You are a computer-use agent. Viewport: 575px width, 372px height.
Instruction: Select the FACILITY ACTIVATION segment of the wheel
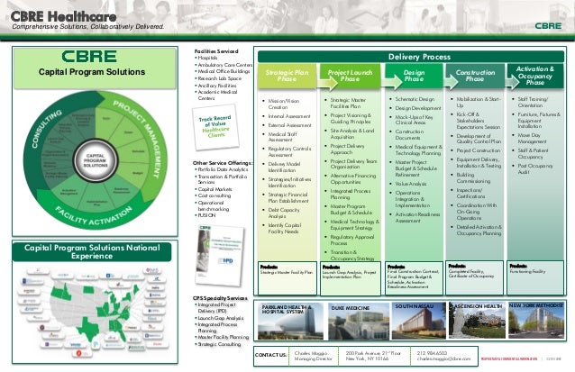94,216
